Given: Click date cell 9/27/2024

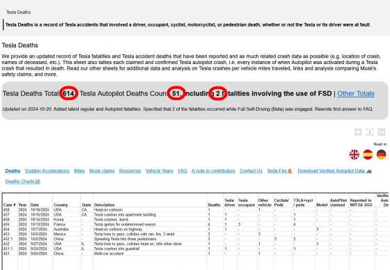Looking at the screenshot, I should point(39,244).
